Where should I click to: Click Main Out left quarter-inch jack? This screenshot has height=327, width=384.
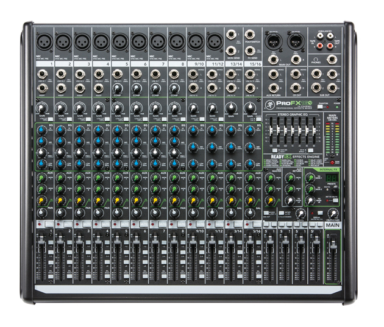coord(273,59)
